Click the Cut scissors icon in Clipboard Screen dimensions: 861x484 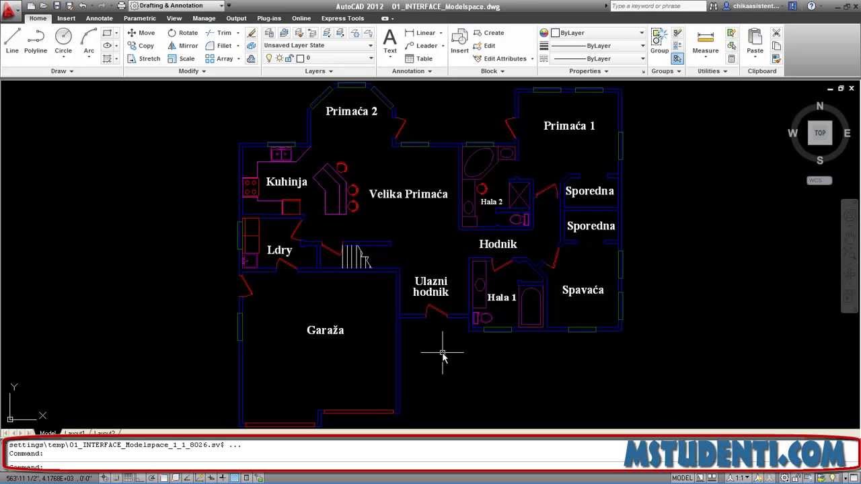(x=776, y=33)
